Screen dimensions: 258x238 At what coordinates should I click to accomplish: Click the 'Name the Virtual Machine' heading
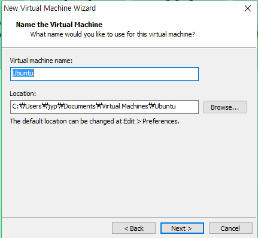59,25
